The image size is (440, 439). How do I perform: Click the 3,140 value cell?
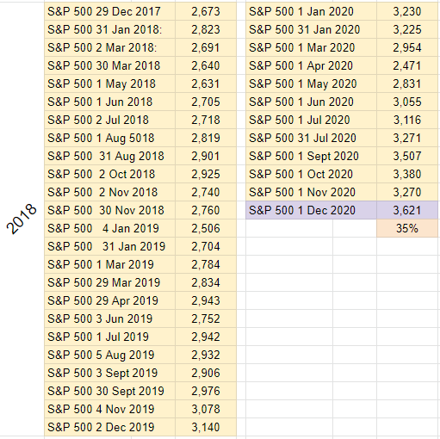[x=206, y=427]
